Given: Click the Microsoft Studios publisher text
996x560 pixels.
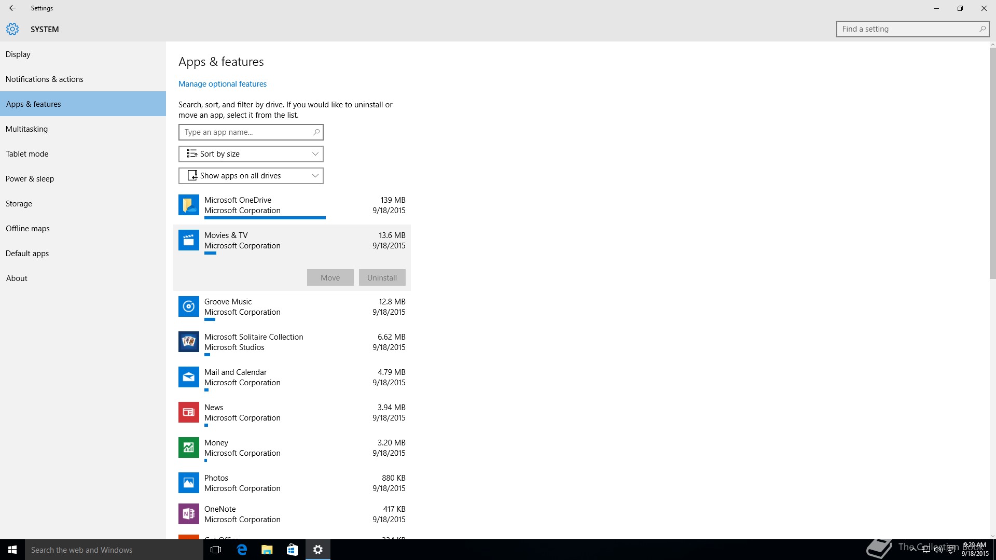Looking at the screenshot, I should click(x=234, y=347).
